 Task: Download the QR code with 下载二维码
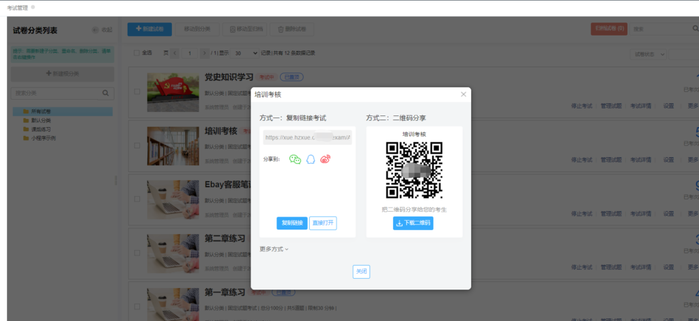(x=413, y=223)
